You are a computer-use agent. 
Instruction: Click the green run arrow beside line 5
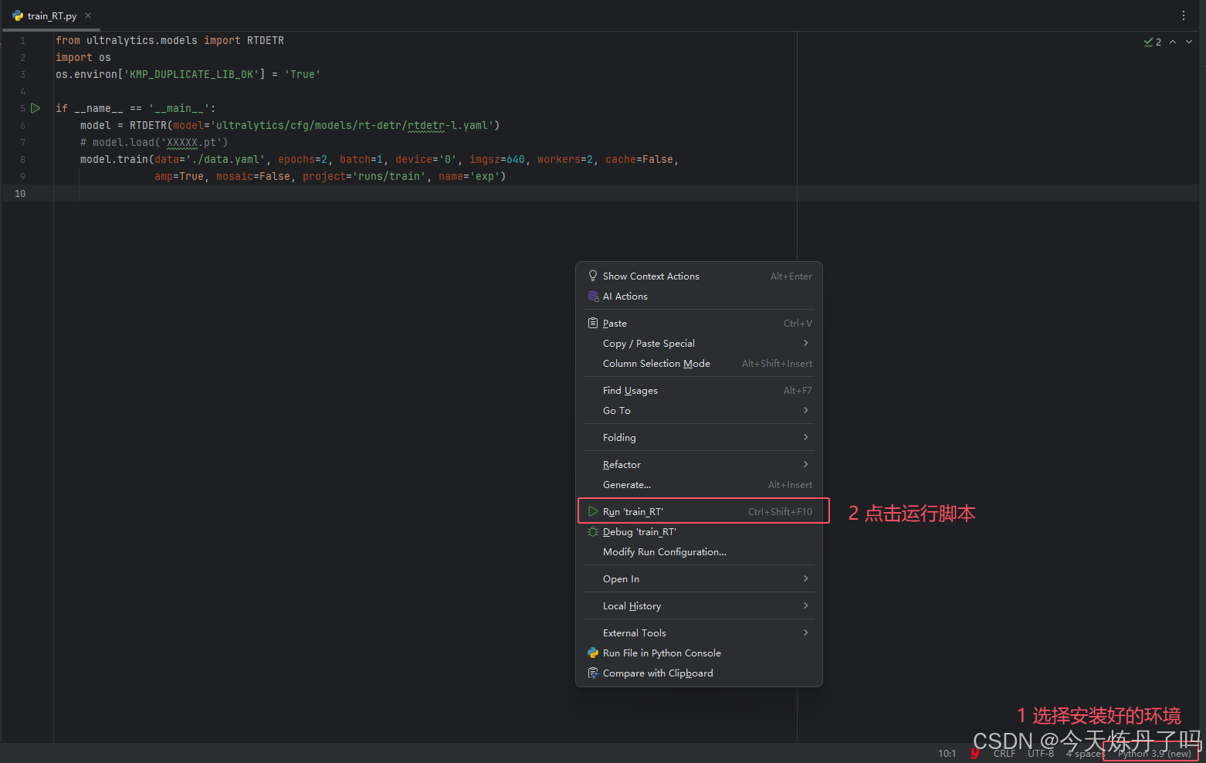35,108
